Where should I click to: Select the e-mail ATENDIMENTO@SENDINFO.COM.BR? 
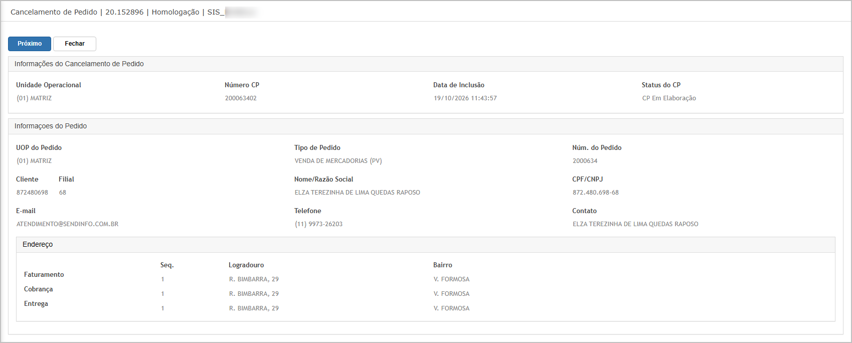[68, 224]
